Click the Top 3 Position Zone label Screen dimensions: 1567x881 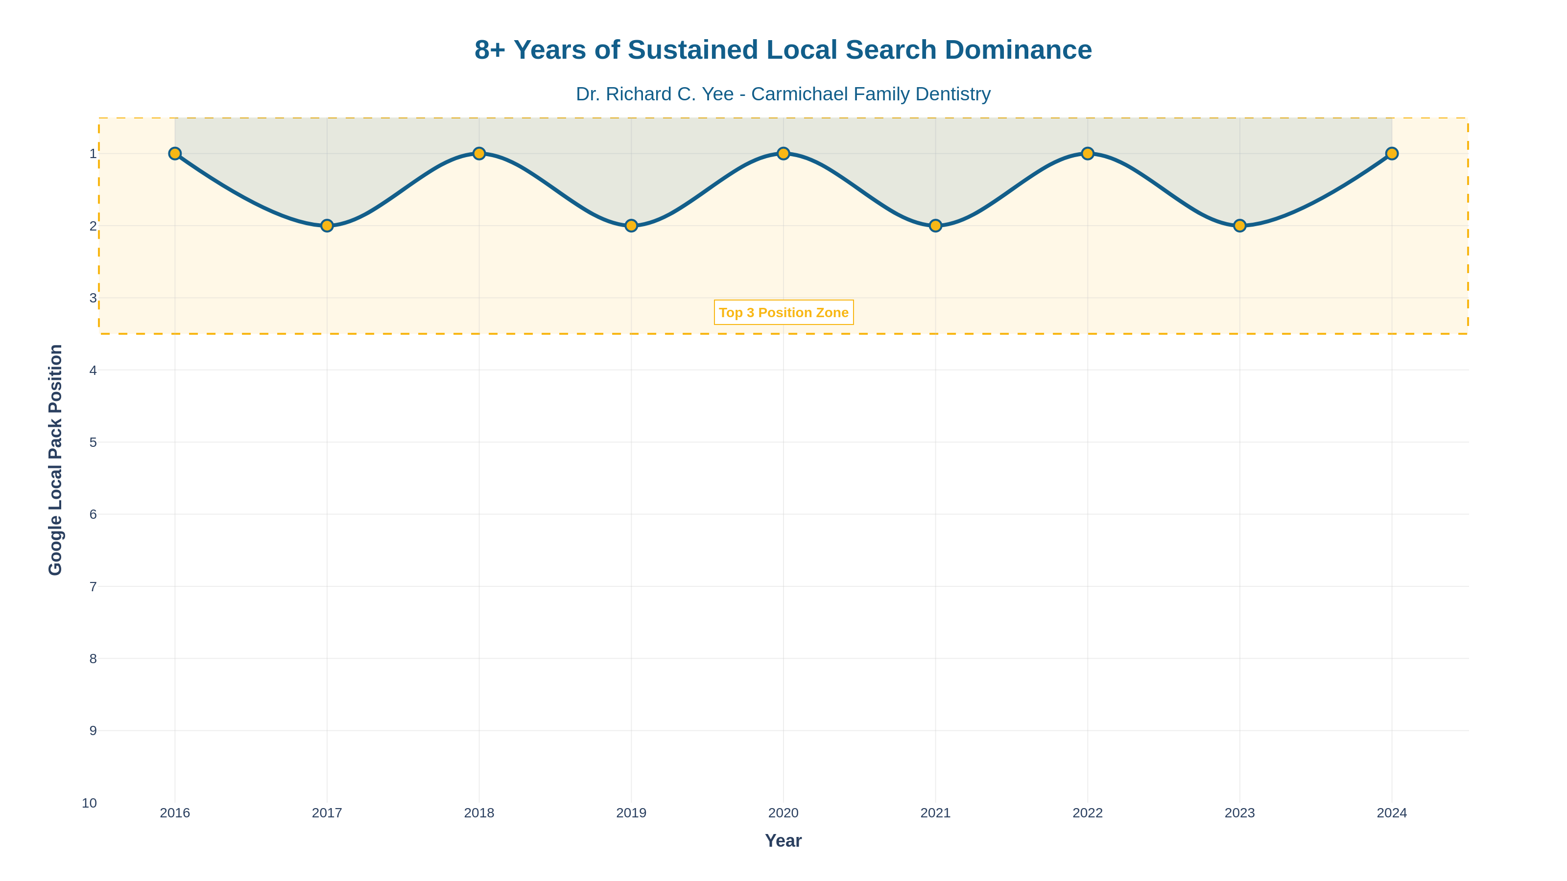(783, 313)
